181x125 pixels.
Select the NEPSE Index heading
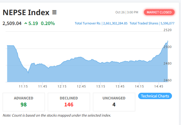coord(26,12)
